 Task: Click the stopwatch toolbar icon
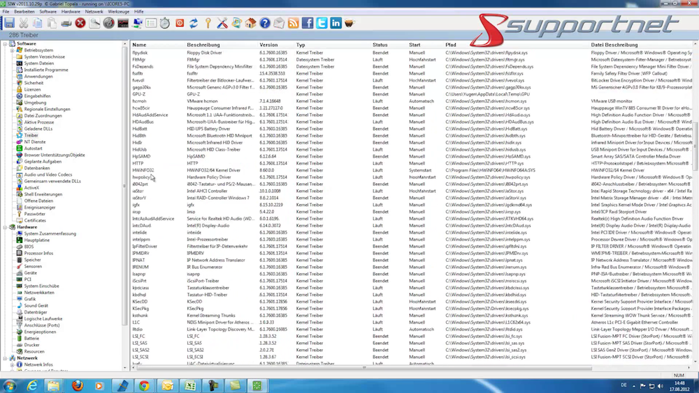tap(165, 23)
